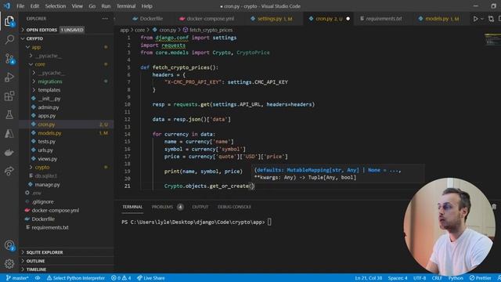The image size is (501, 282).
Task: Open the Help menu
Action: pyautogui.click(x=146, y=6)
